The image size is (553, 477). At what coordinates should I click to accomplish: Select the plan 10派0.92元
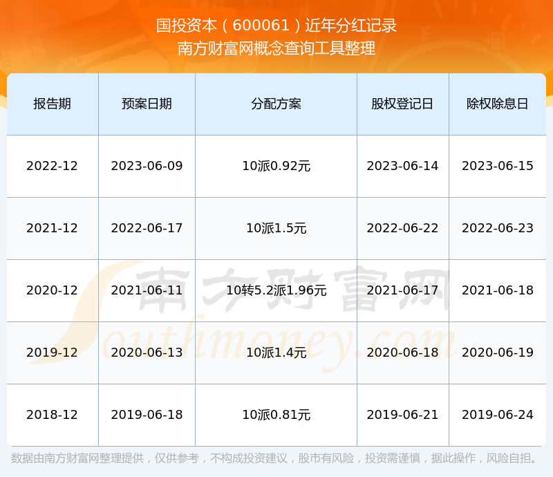(276, 166)
